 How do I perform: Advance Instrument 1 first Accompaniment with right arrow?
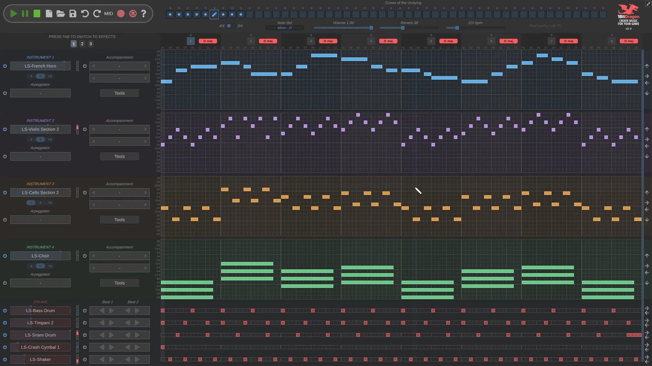click(x=145, y=66)
